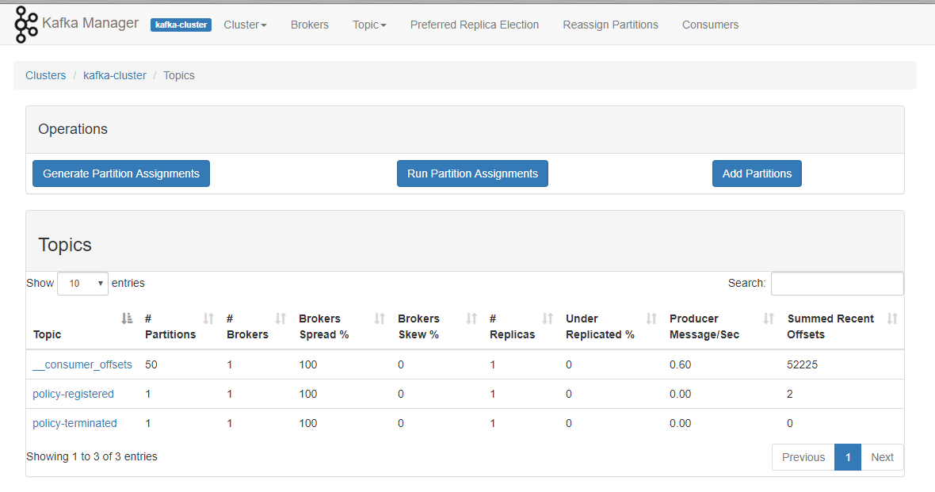Click Kafka Manager brand title

tap(90, 23)
